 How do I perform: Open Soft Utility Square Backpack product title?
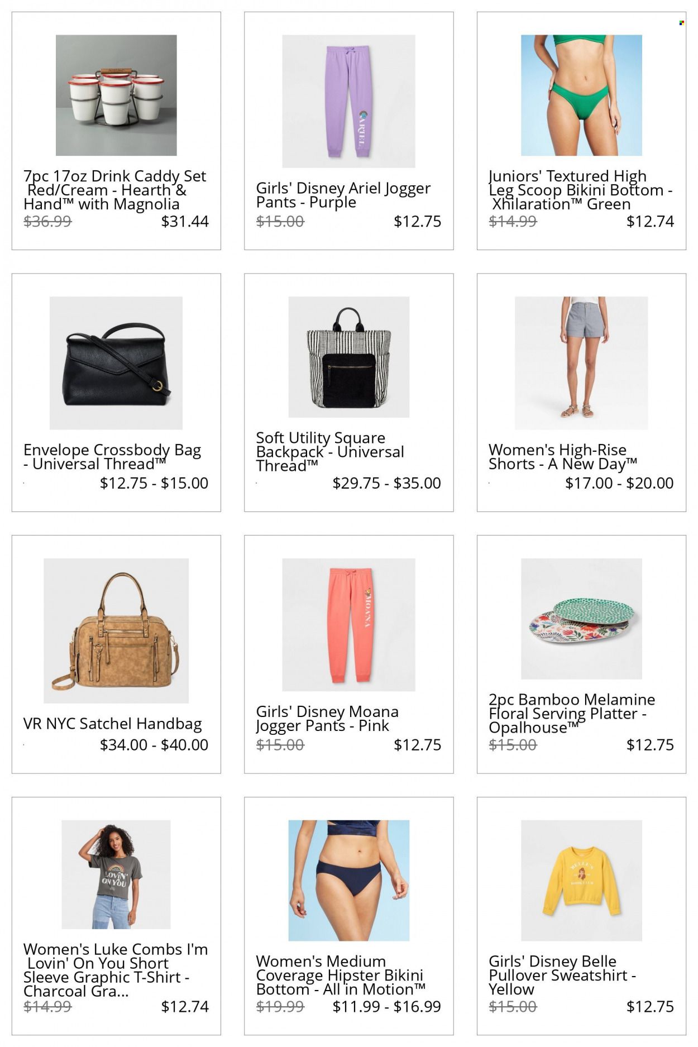click(329, 452)
